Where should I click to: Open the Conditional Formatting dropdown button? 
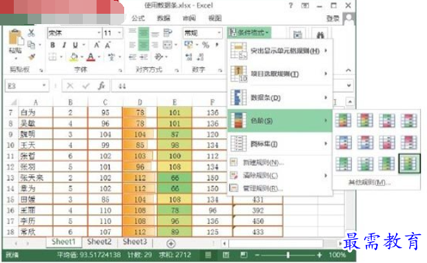tap(249, 33)
